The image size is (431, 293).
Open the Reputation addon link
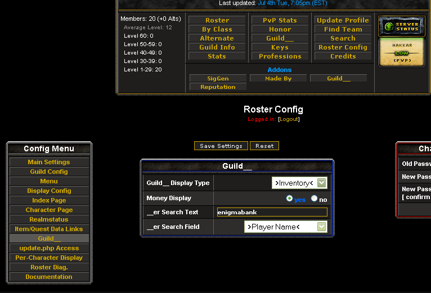(x=218, y=87)
